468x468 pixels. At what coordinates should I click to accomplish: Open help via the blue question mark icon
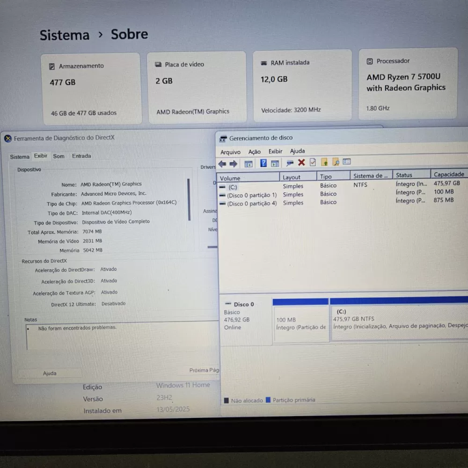point(263,163)
